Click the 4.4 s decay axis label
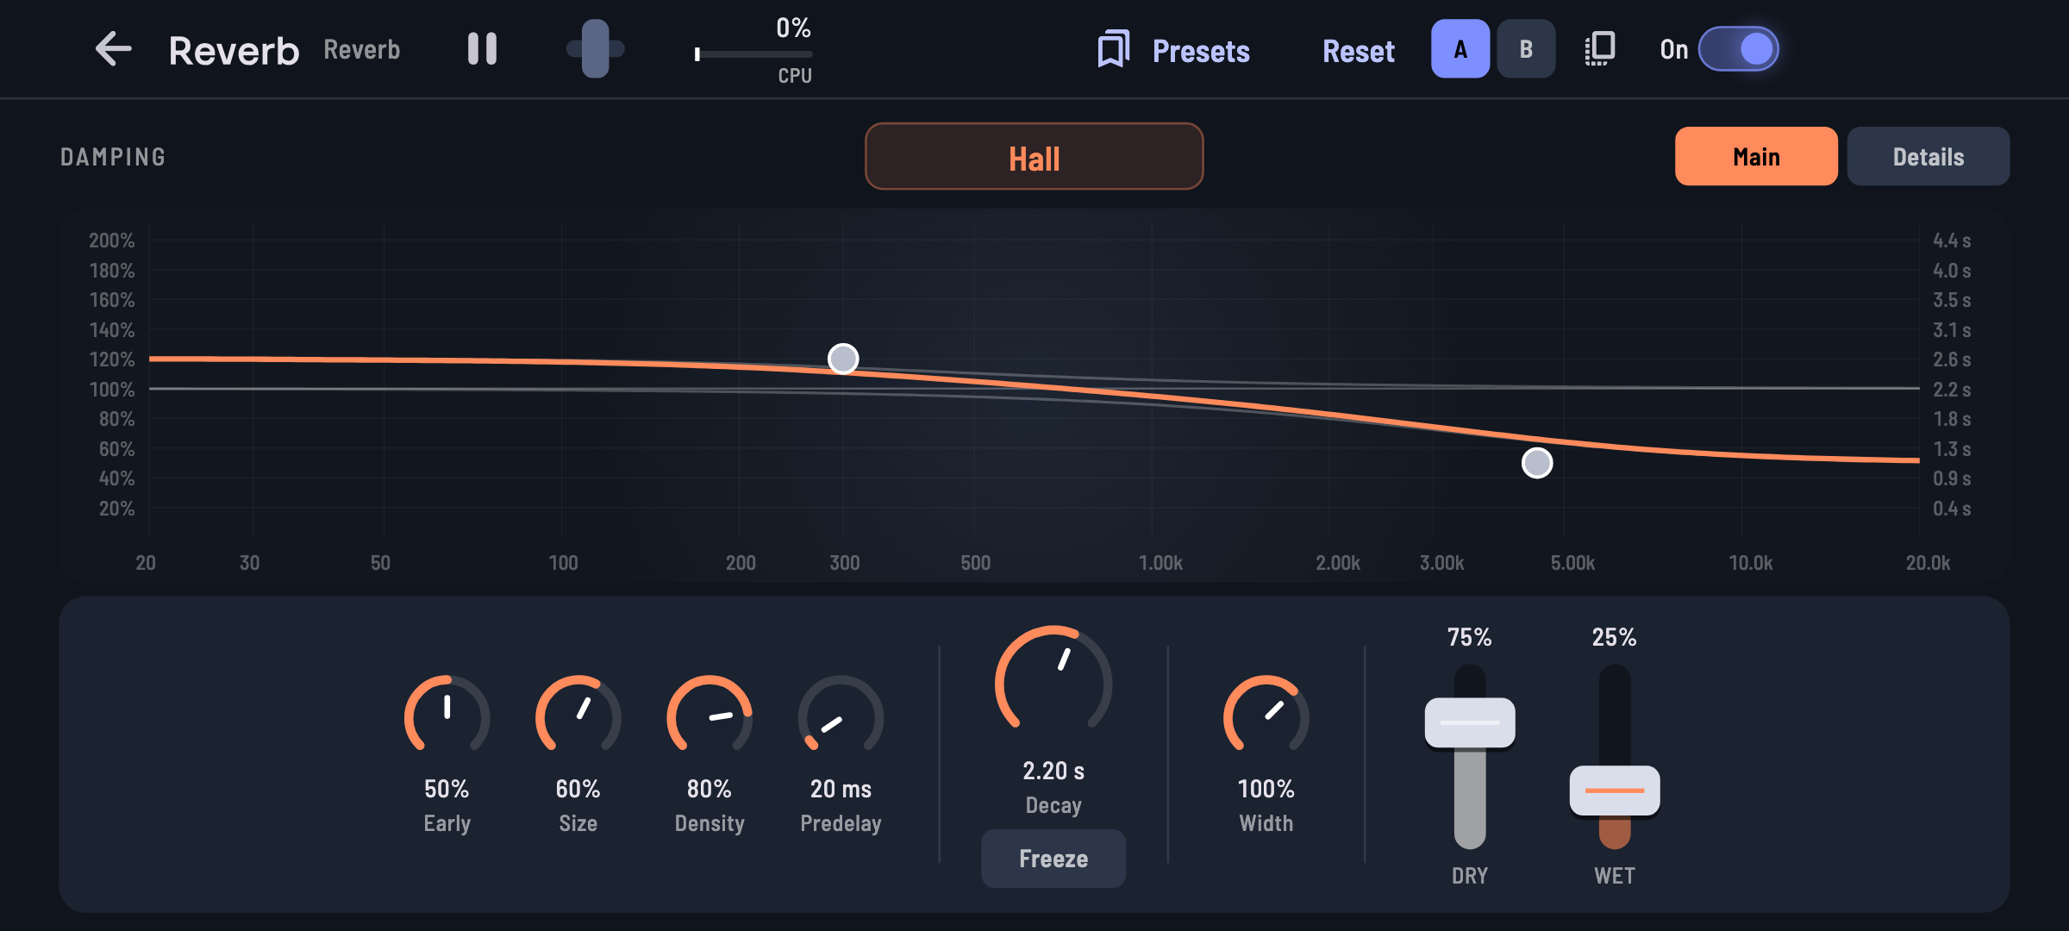This screenshot has width=2069, height=931. (x=1952, y=241)
